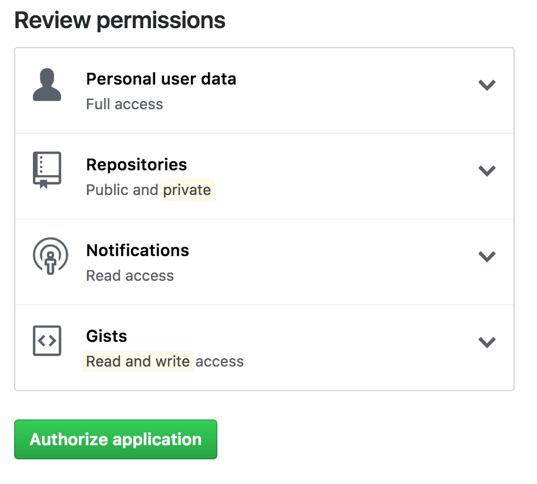
Task: Click the highlighted 'Read and write' text
Action: coord(138,361)
